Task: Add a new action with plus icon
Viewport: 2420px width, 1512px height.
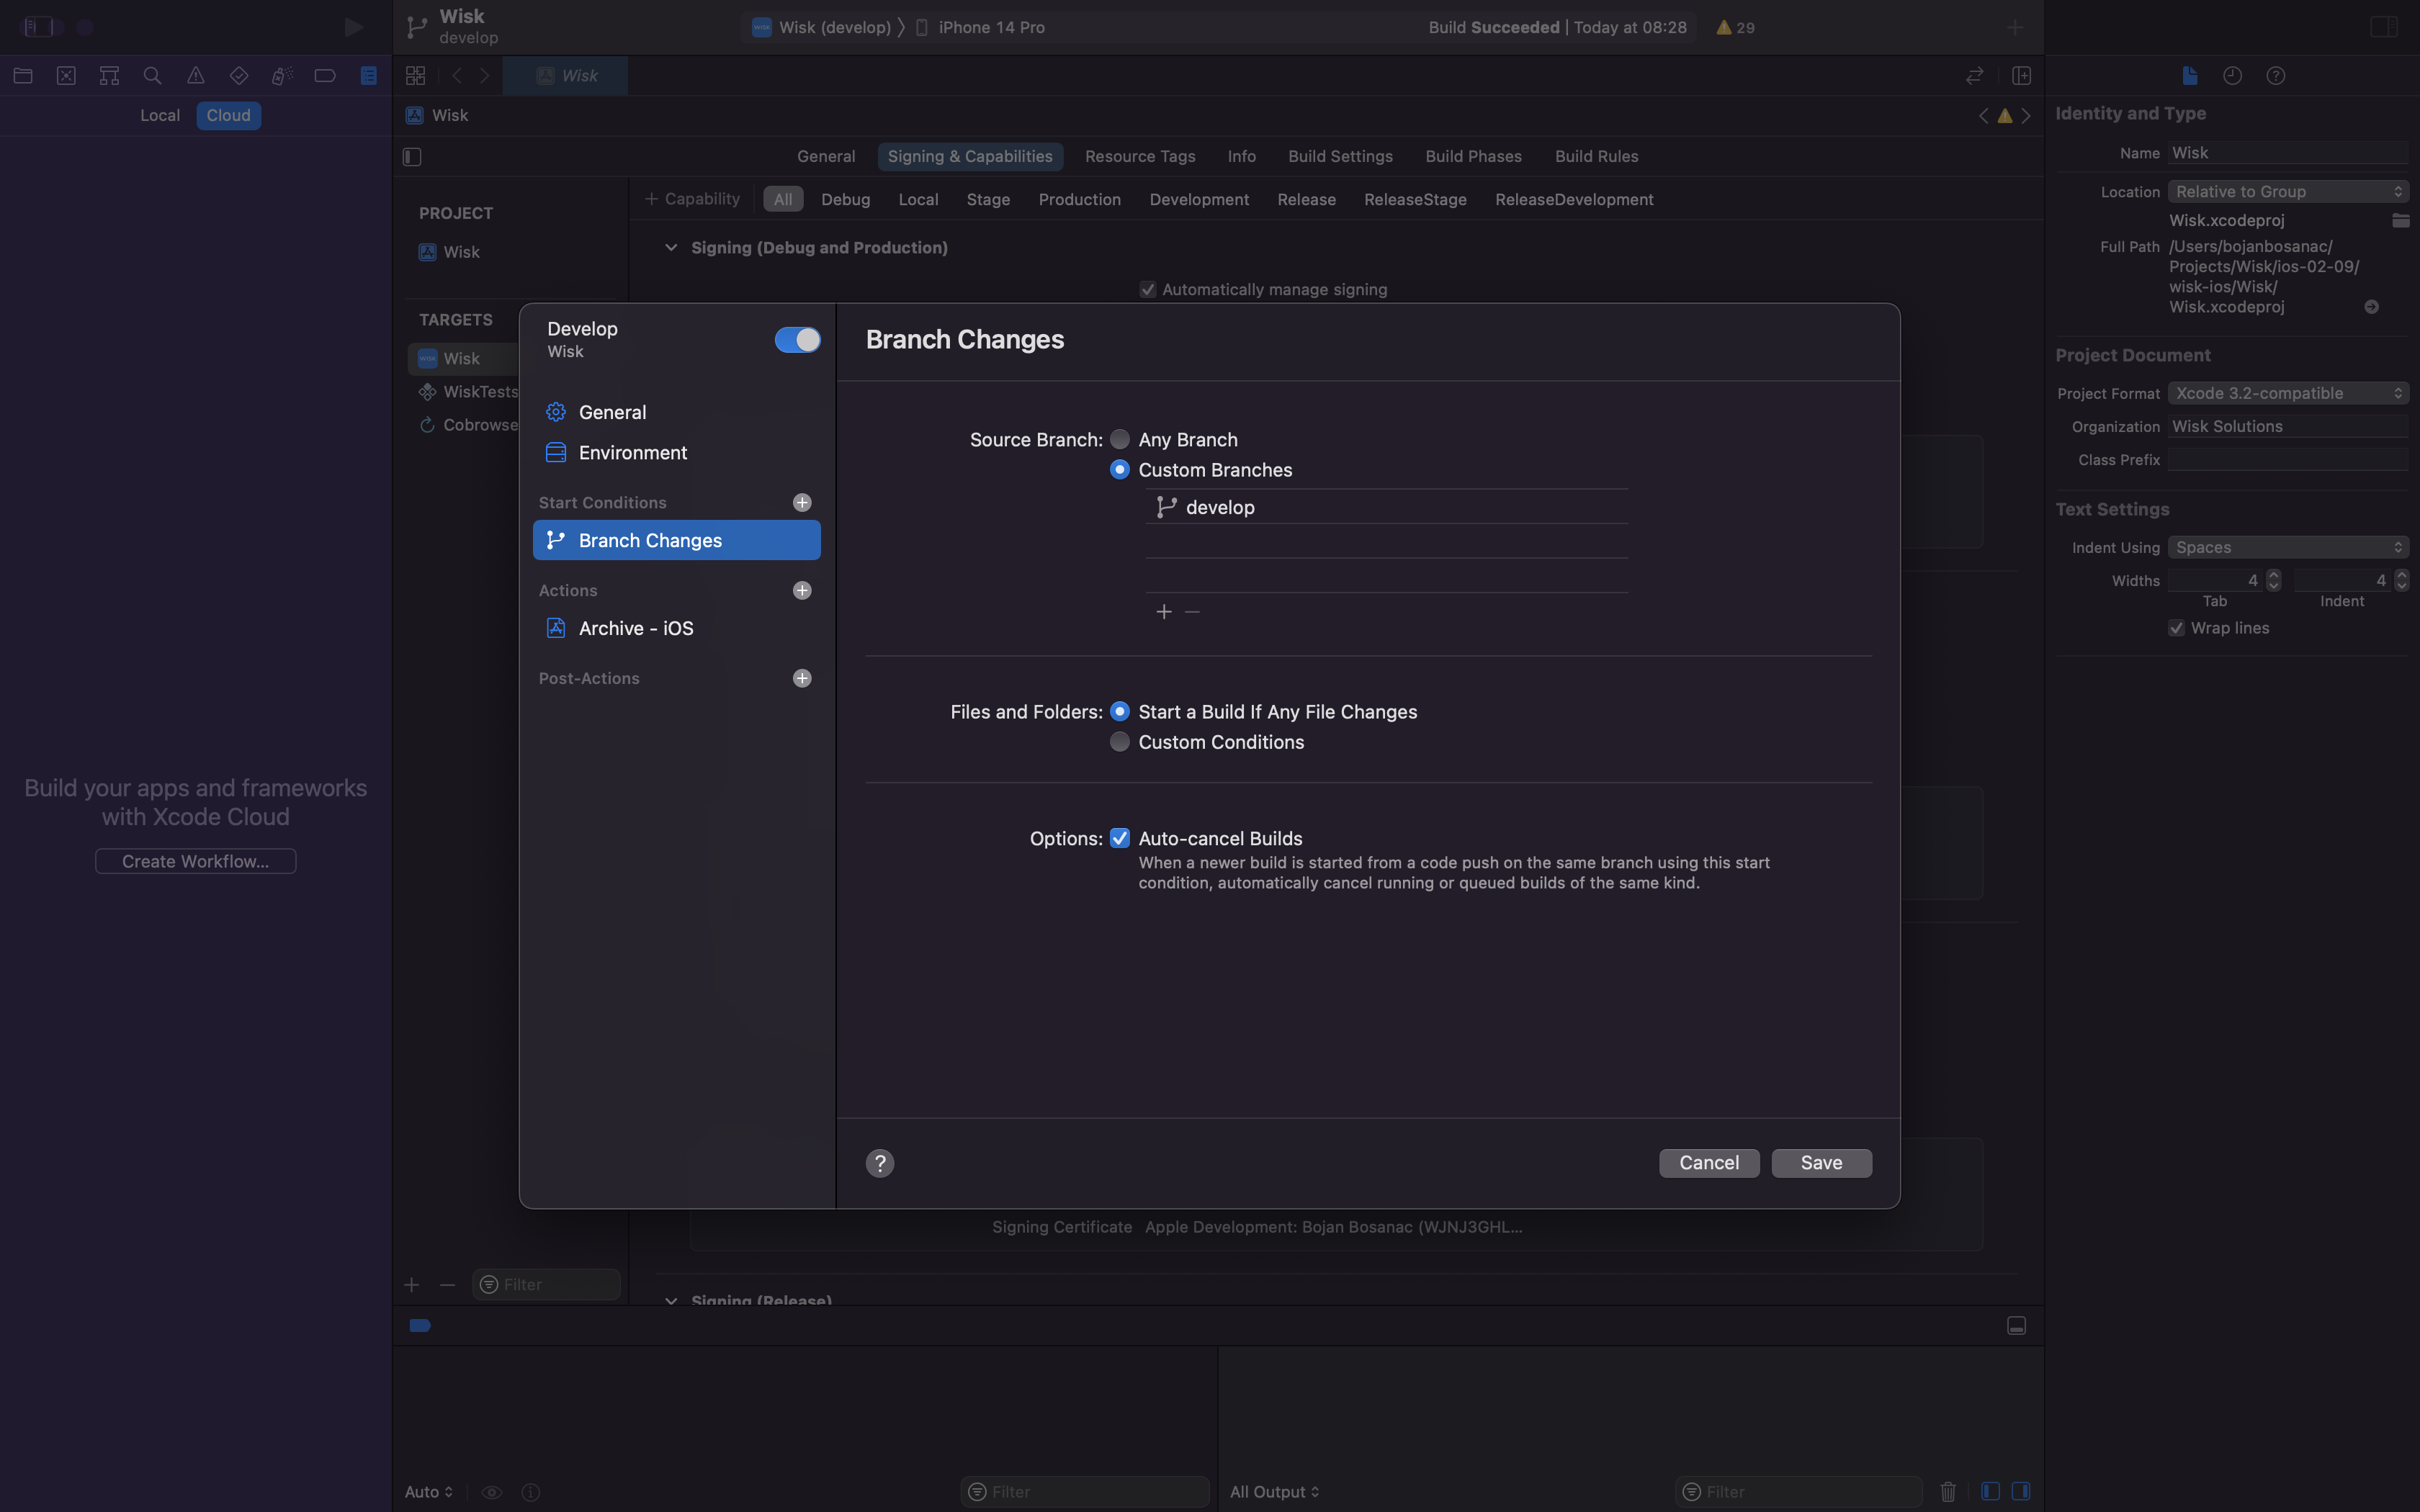Action: tap(802, 590)
